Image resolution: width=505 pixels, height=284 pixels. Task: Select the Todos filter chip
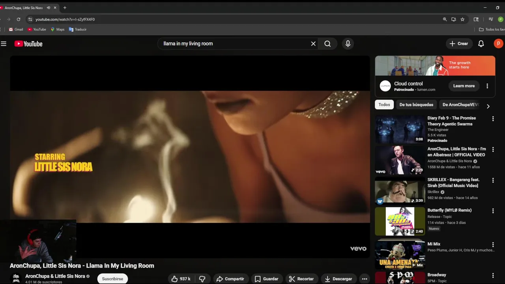click(x=384, y=105)
